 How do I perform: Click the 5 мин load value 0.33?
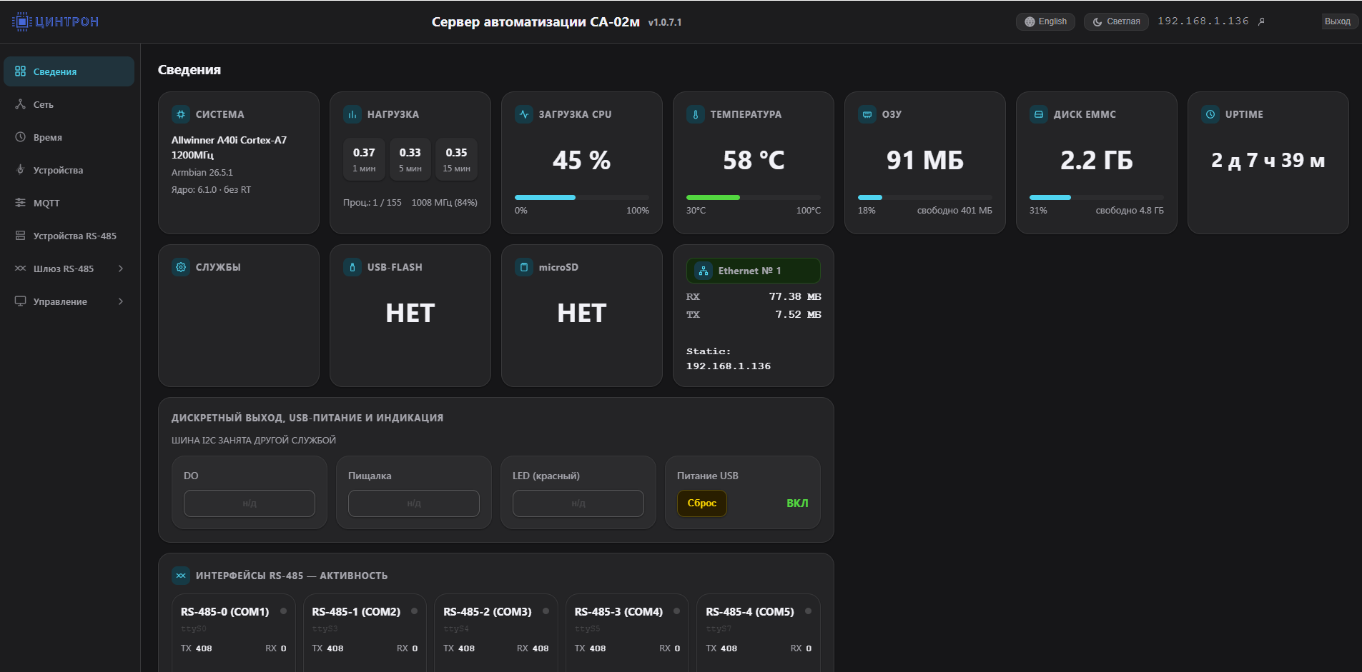click(x=410, y=153)
